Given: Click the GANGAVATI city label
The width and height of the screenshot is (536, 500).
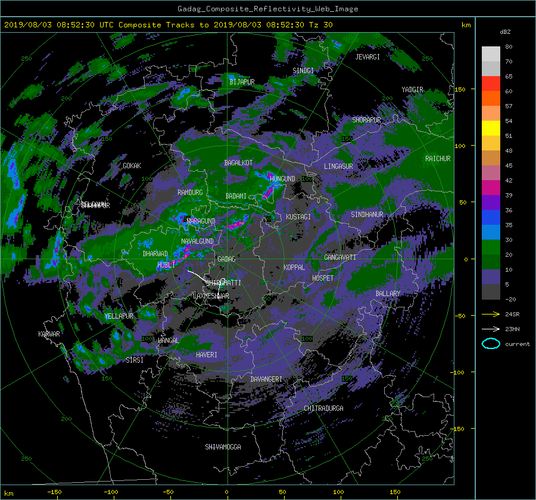Looking at the screenshot, I should 340,257.
